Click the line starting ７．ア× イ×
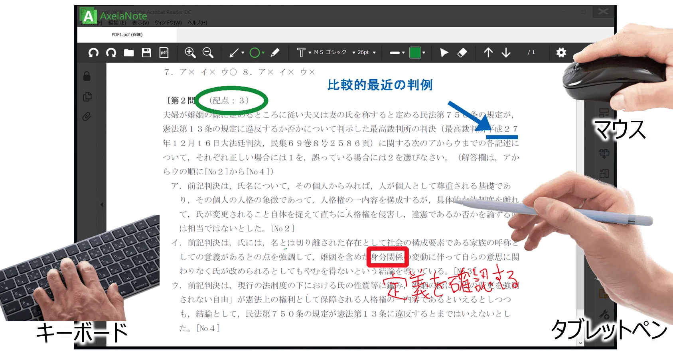This screenshot has width=673, height=353. 240,72
